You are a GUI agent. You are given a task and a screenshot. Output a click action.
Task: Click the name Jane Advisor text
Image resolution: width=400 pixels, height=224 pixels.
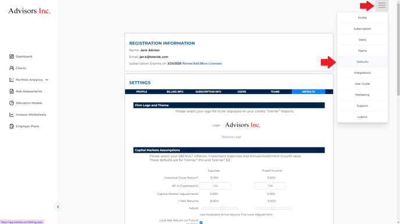pos(150,50)
